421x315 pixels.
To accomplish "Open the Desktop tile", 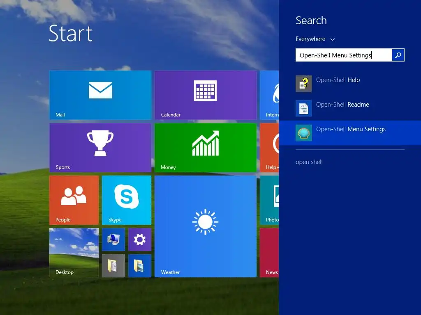I will 74,253.
